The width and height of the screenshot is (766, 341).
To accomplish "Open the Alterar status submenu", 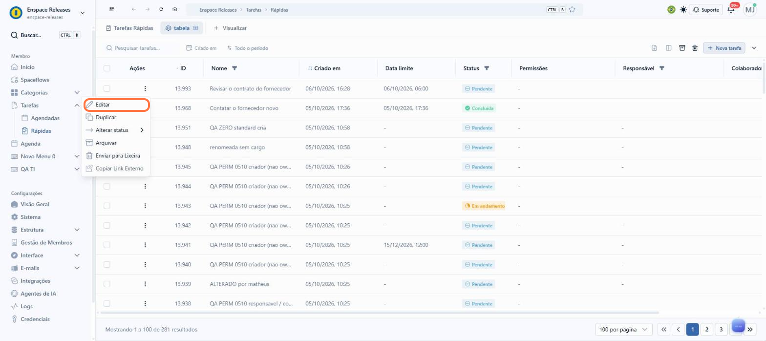I will [116, 130].
